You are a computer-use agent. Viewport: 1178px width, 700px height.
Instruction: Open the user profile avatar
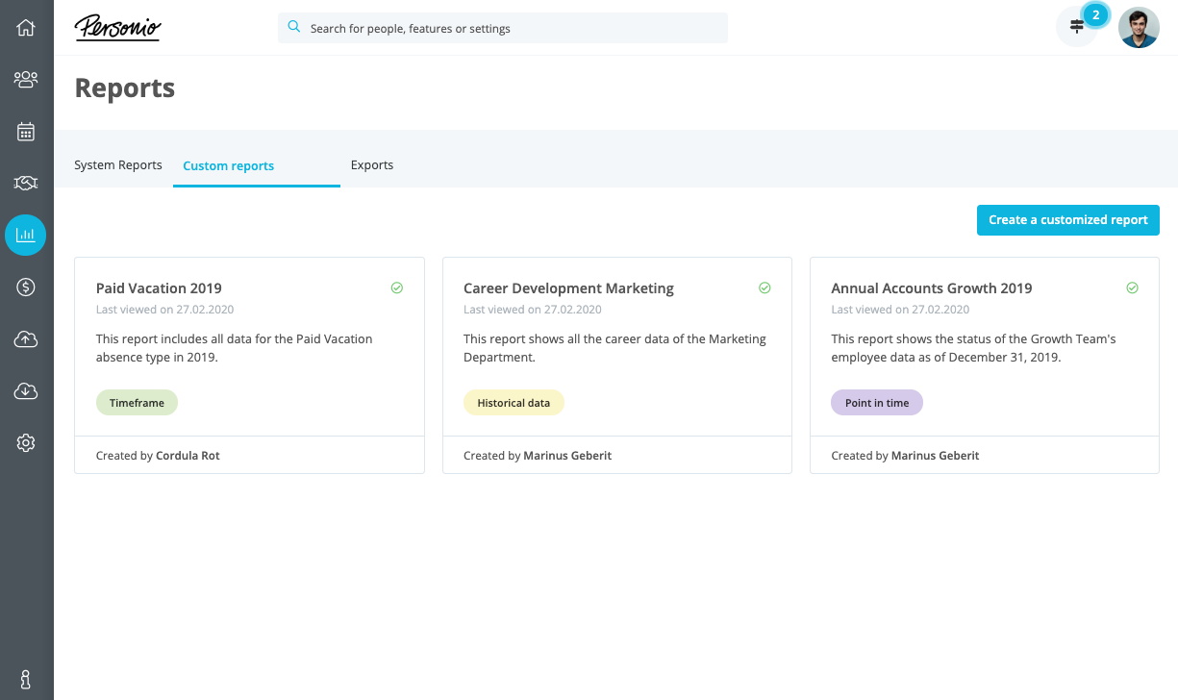tap(1139, 28)
